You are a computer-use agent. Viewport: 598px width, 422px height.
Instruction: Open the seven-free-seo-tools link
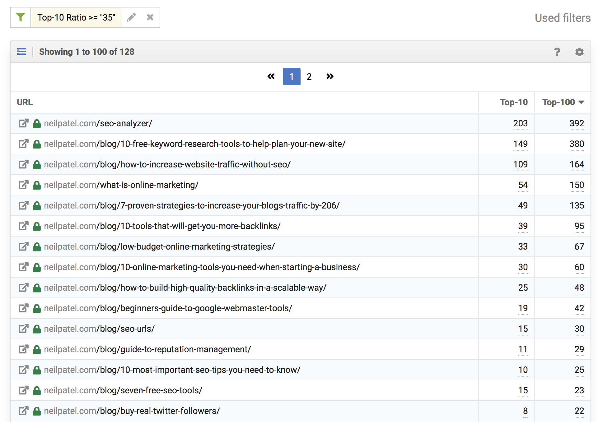123,390
